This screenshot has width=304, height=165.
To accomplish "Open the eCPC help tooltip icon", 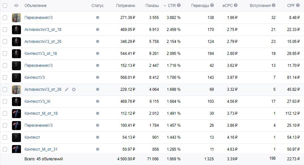I will pyautogui.click(x=235, y=5).
